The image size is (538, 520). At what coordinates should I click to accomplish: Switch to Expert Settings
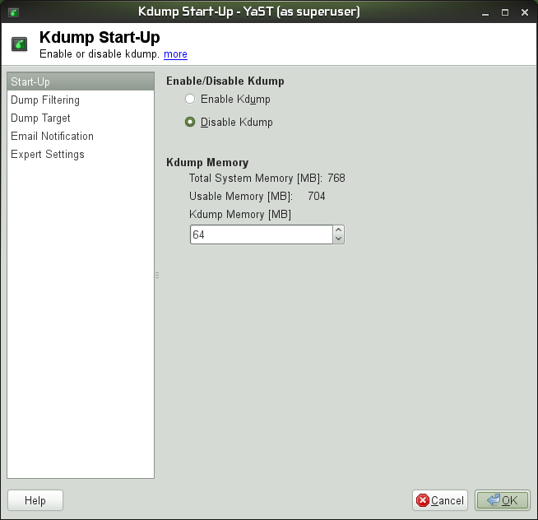click(x=81, y=155)
